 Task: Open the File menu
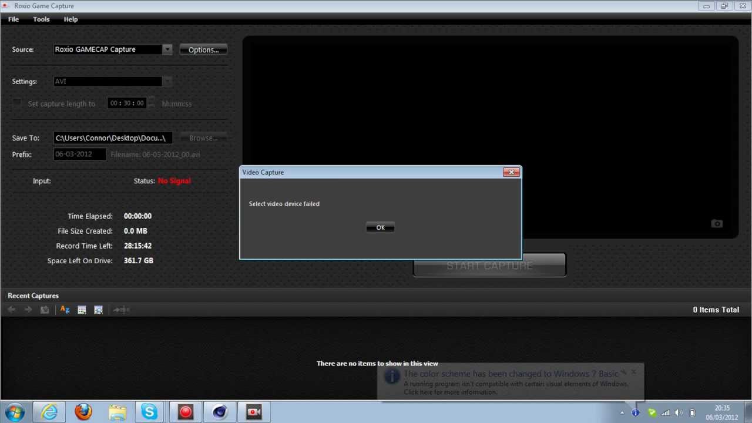pyautogui.click(x=14, y=19)
